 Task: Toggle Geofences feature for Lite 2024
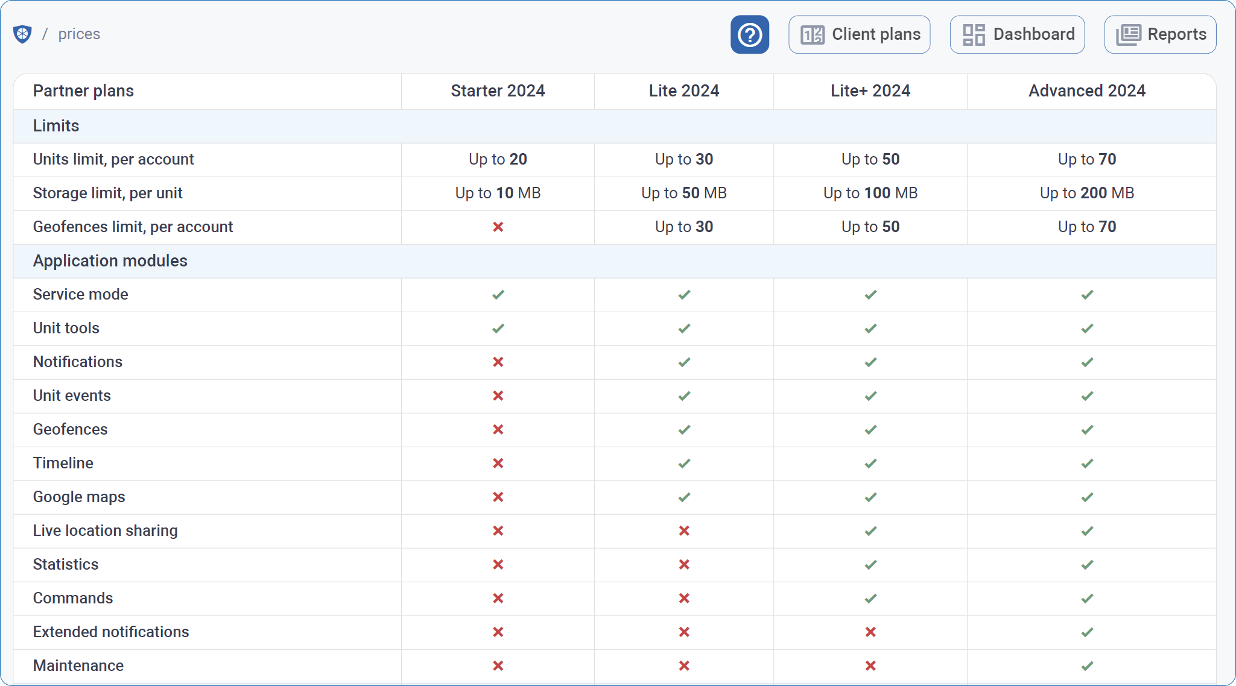683,429
